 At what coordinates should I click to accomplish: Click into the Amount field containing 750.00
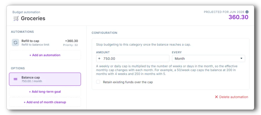(133, 59)
